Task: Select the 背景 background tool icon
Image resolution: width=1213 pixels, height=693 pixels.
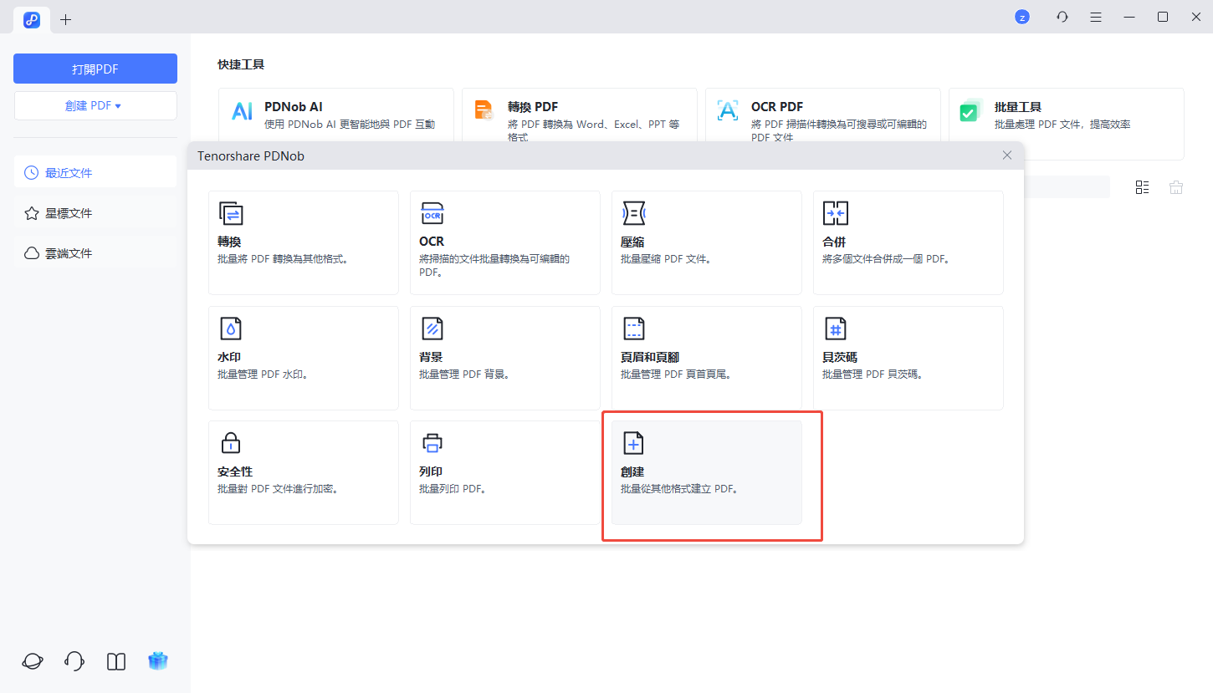Action: click(x=432, y=329)
